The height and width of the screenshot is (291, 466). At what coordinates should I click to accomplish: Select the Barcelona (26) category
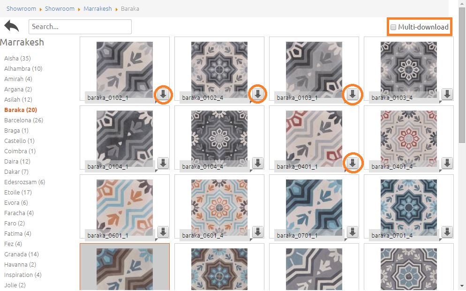pyautogui.click(x=23, y=120)
